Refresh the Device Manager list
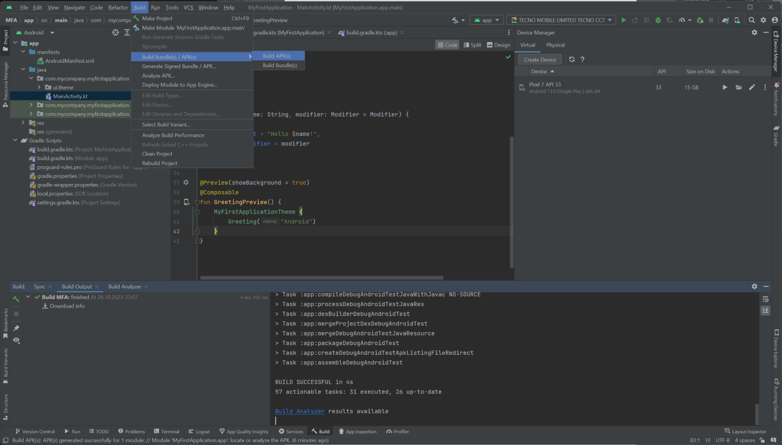782x445 pixels. click(x=572, y=59)
